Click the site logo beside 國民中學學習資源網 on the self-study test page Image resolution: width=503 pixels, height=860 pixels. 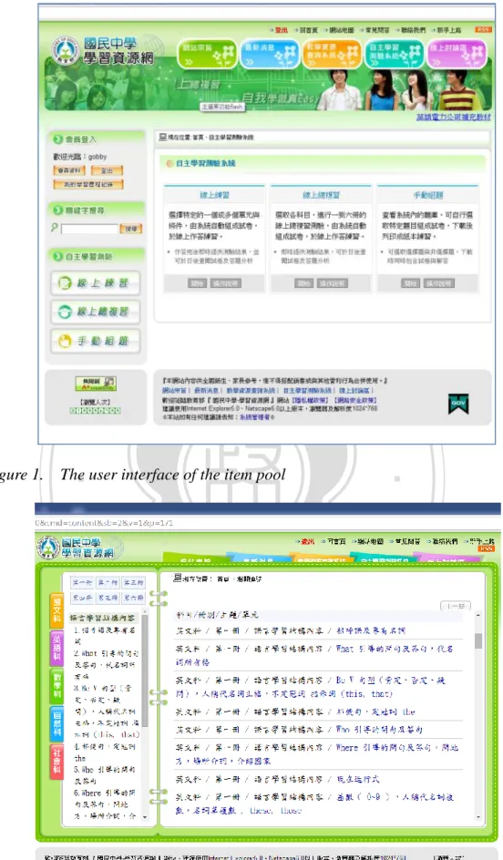(66, 49)
